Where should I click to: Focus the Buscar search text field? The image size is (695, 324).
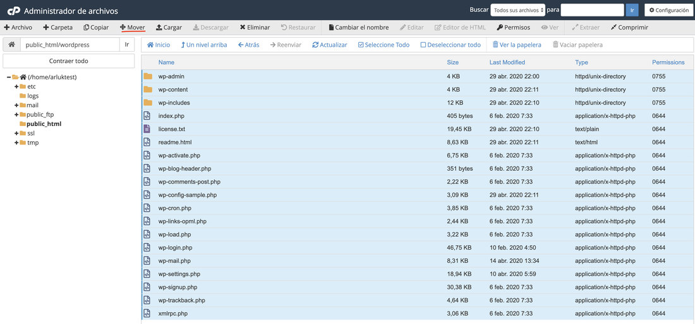pyautogui.click(x=592, y=10)
